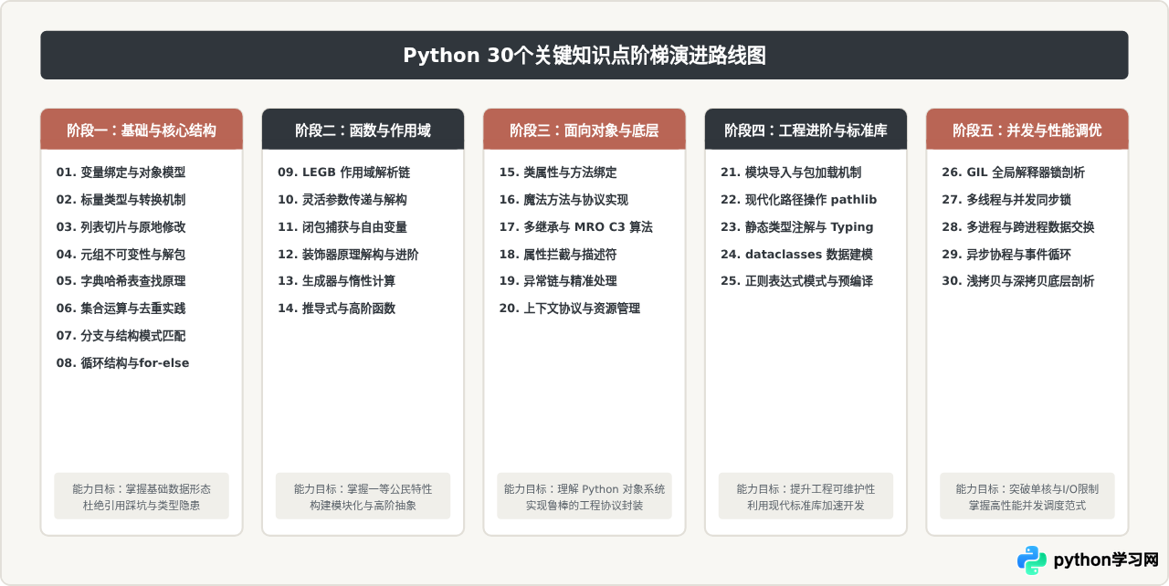Click the 'python学习网' text
This screenshot has width=1169, height=586.
coord(1106,560)
